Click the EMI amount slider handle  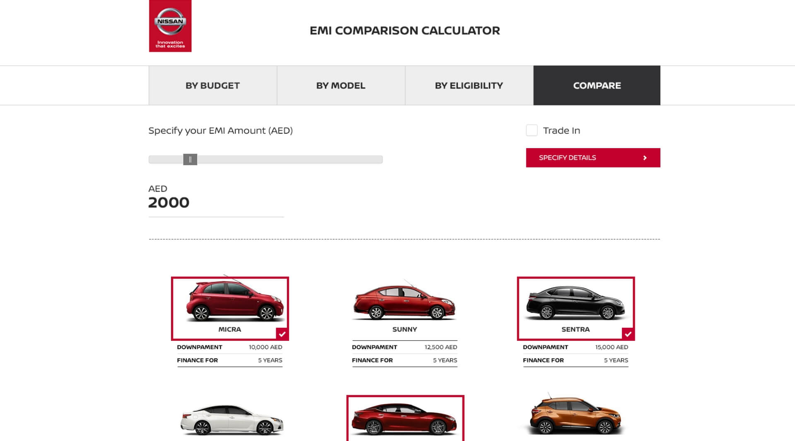coord(190,159)
